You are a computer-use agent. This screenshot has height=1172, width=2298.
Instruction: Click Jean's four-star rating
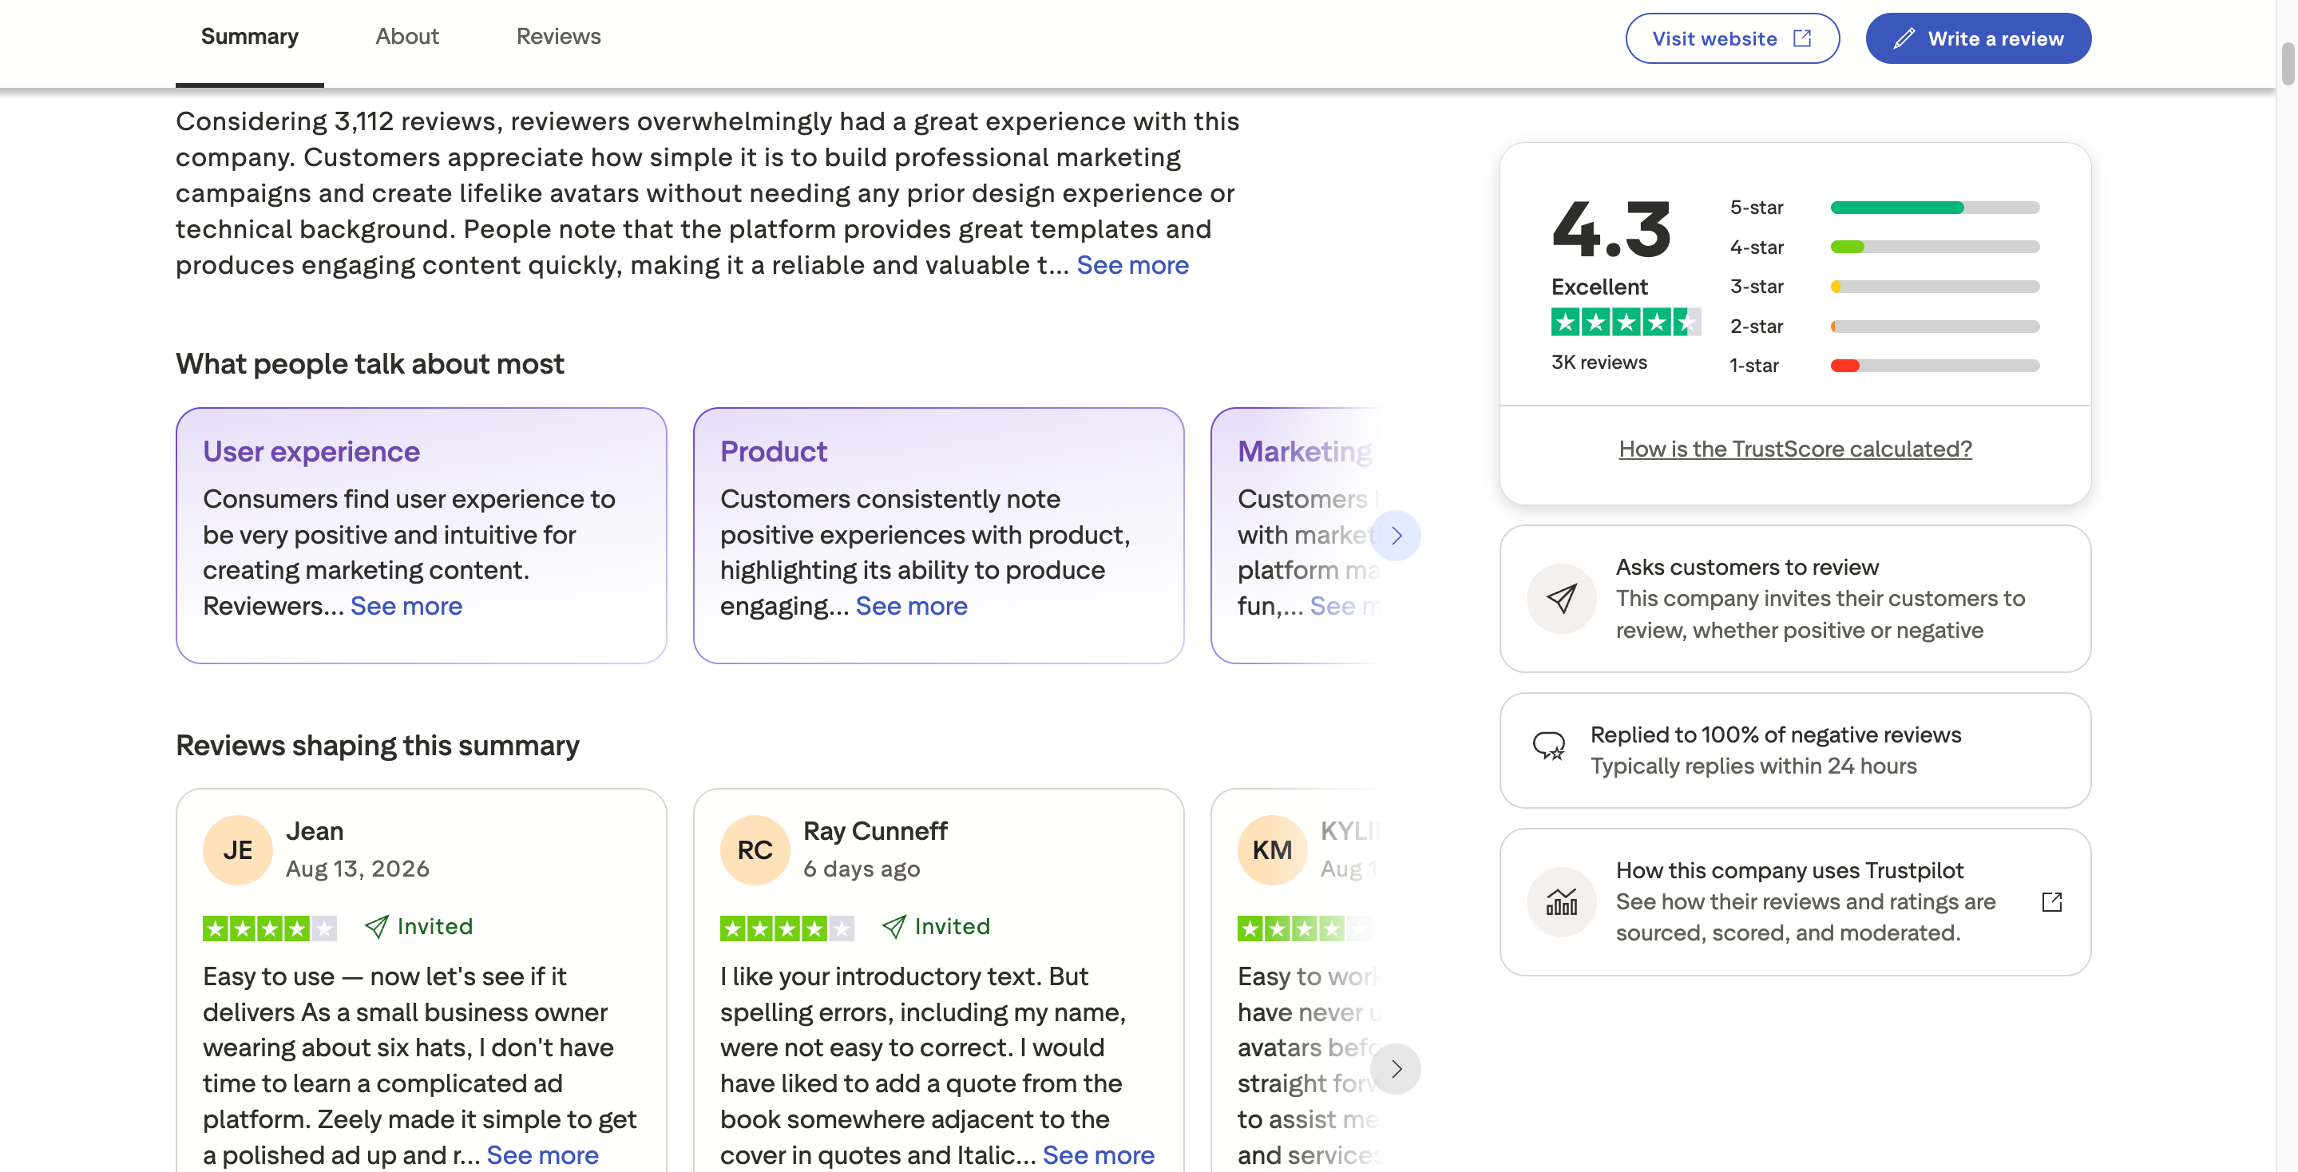click(269, 928)
